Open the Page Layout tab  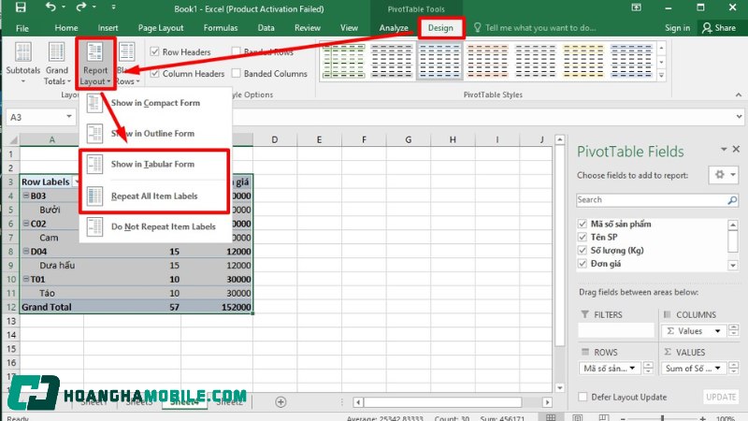coord(161,28)
